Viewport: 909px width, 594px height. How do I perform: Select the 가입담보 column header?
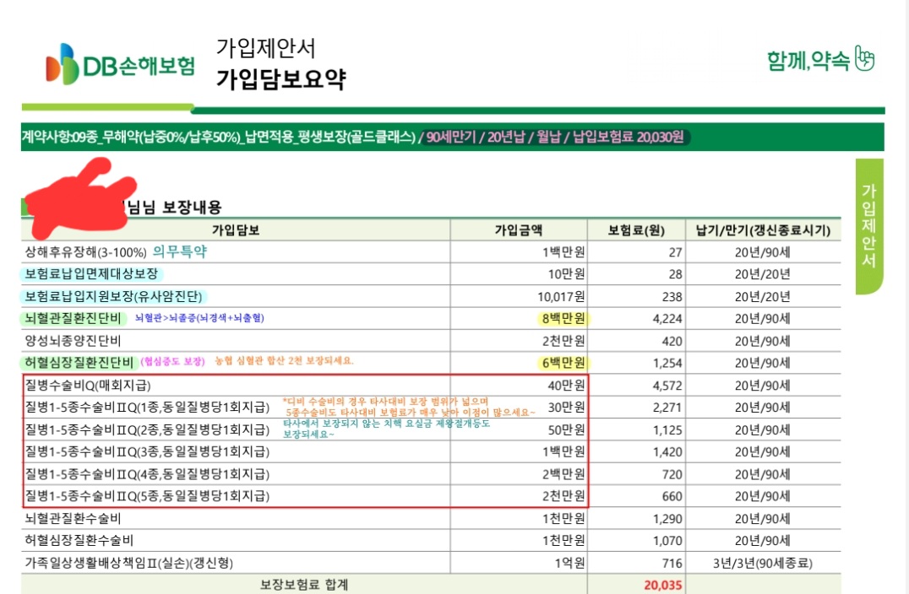pyautogui.click(x=236, y=230)
